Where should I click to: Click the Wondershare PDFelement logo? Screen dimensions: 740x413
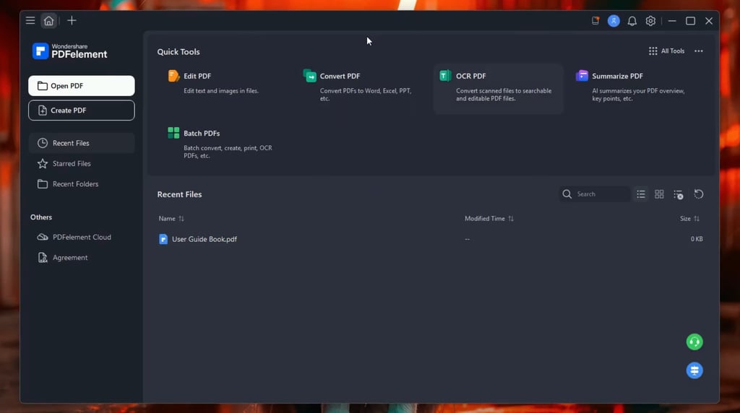coord(70,51)
